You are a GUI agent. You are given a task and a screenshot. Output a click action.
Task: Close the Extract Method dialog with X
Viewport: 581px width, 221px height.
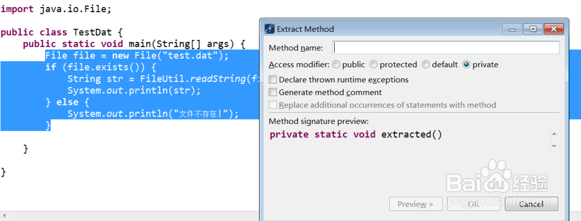pos(554,29)
